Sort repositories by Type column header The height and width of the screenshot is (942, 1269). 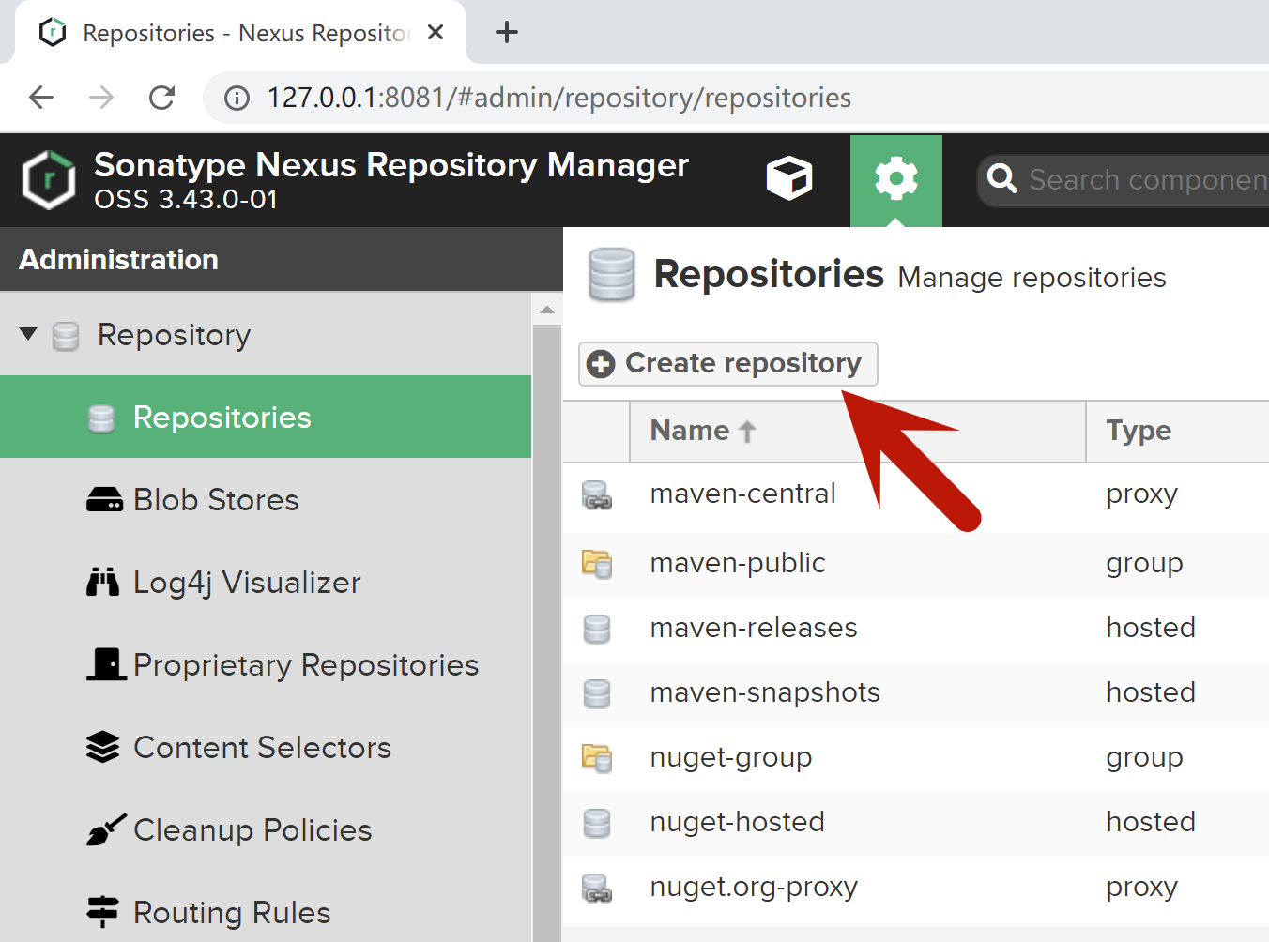[x=1138, y=431]
